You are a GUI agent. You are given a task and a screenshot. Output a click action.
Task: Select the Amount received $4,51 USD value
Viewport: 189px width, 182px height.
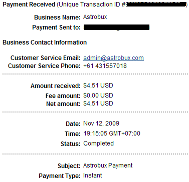[98, 85]
